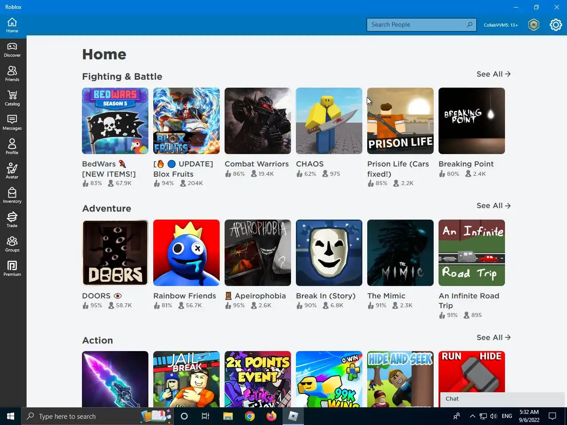Open the Breaking Point thumbnail
This screenshot has height=425, width=567.
pos(472,121)
